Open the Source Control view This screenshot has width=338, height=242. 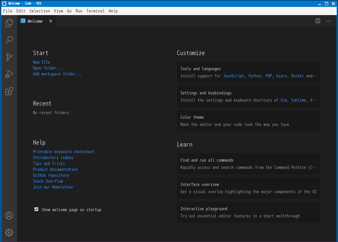click(9, 57)
